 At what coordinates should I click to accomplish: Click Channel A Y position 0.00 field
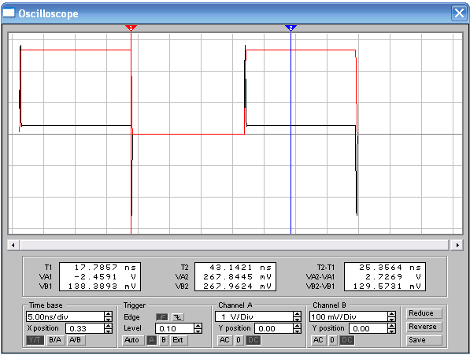coord(274,329)
